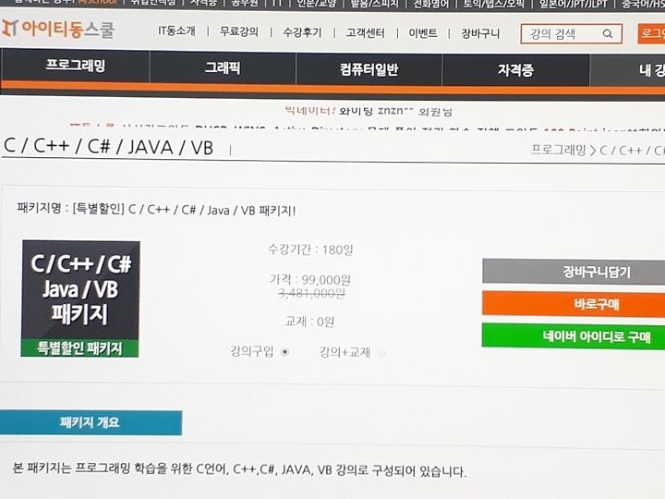The height and width of the screenshot is (499, 665).
Task: Click the search magnifier icon
Action: [x=608, y=34]
